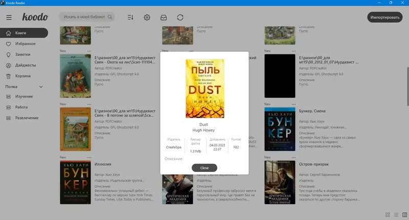Close the Dust book details dialog
This screenshot has width=409, height=220.
[x=204, y=168]
